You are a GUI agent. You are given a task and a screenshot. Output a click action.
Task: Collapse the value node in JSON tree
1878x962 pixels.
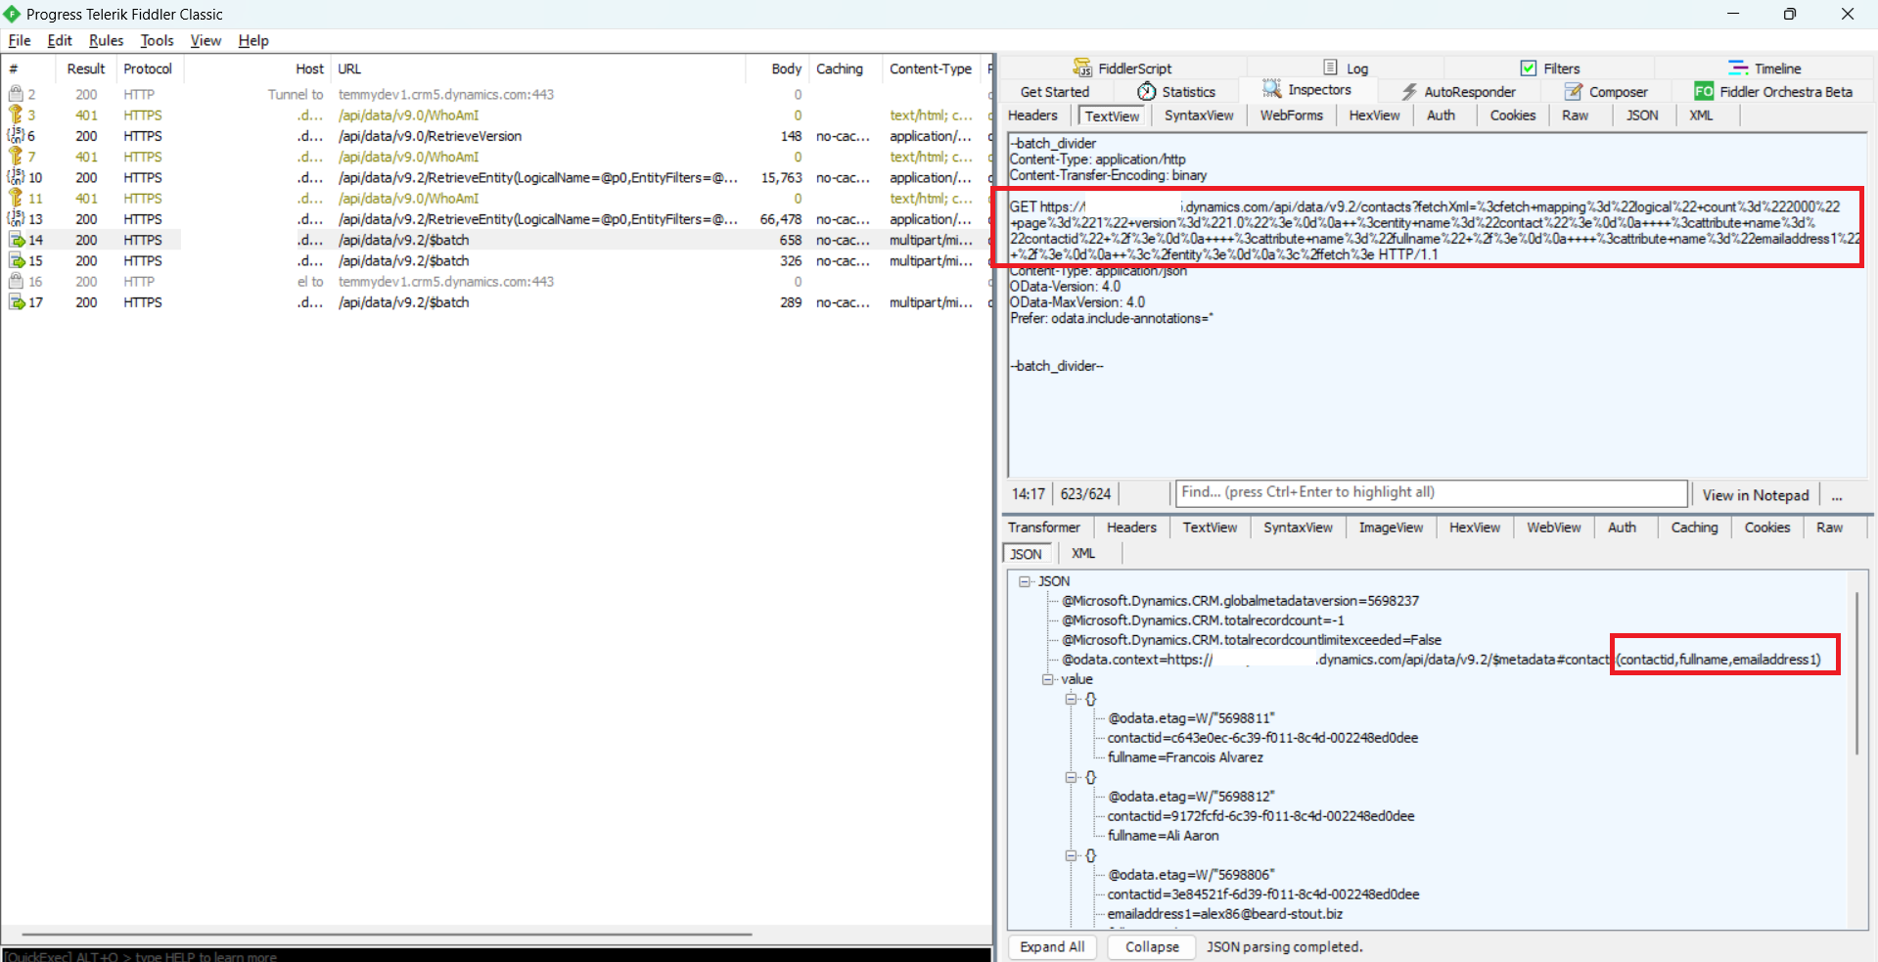click(x=1048, y=679)
